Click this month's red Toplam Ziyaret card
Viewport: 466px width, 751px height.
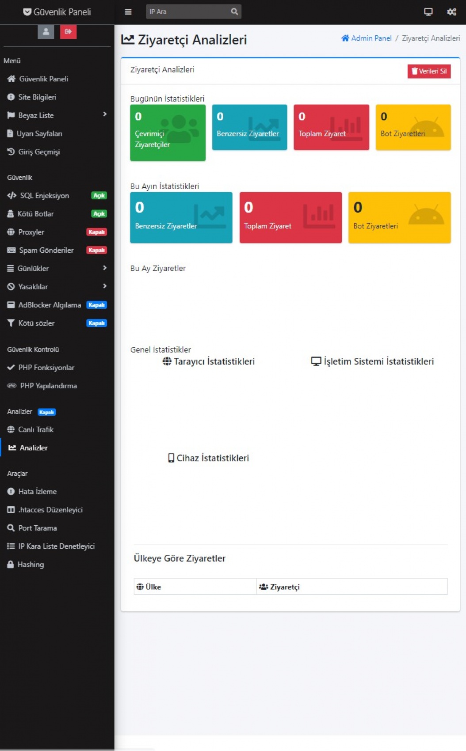[x=290, y=217]
